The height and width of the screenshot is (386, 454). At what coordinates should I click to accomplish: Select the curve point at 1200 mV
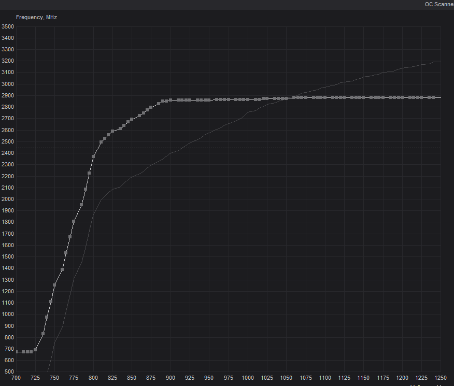402,97
